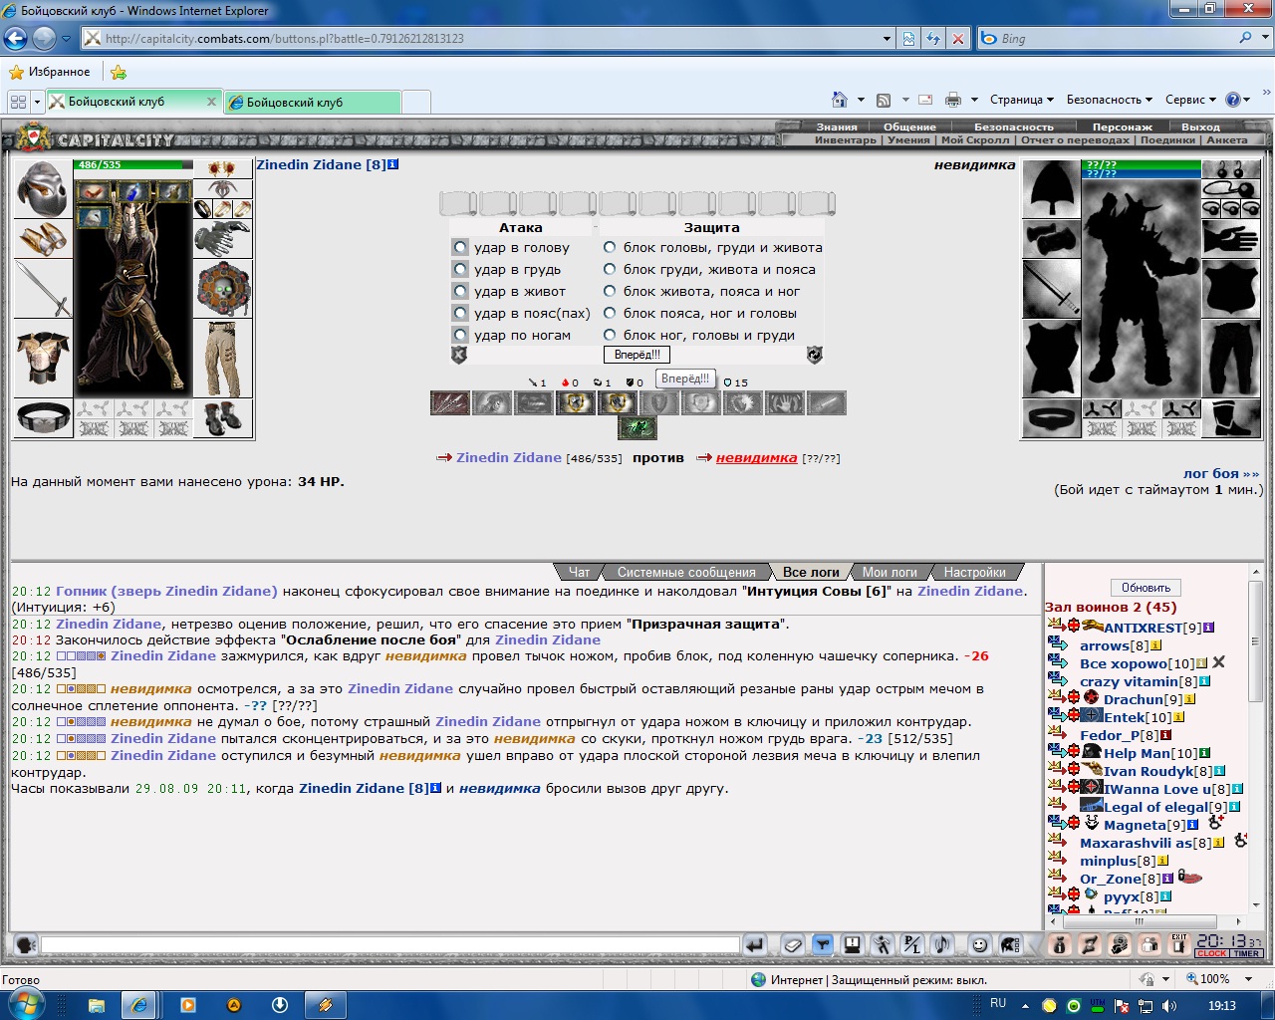Click the opponent's ??/?? health bar

click(x=1142, y=165)
